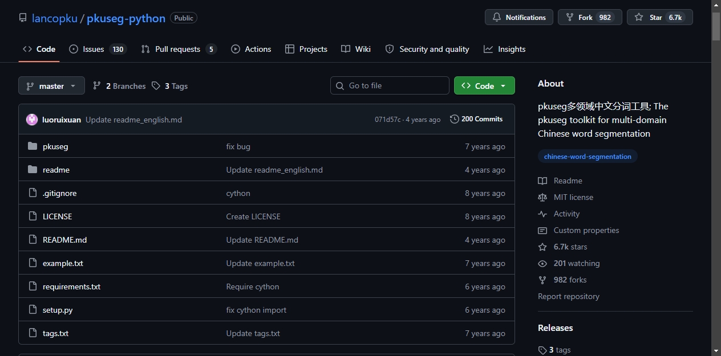The image size is (721, 356).
Task: Open the 'Update tags.txt' commit message
Action: pyautogui.click(x=253, y=333)
